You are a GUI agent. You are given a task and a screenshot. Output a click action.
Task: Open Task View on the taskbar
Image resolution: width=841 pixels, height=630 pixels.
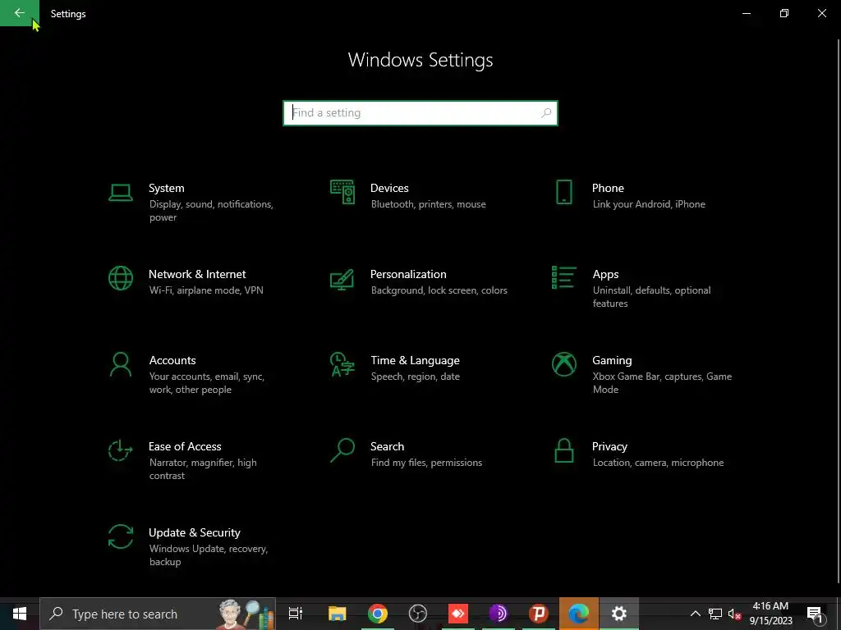tap(295, 614)
